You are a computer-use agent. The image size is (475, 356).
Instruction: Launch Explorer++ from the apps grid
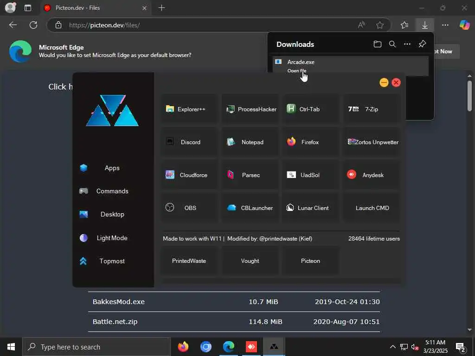188,109
